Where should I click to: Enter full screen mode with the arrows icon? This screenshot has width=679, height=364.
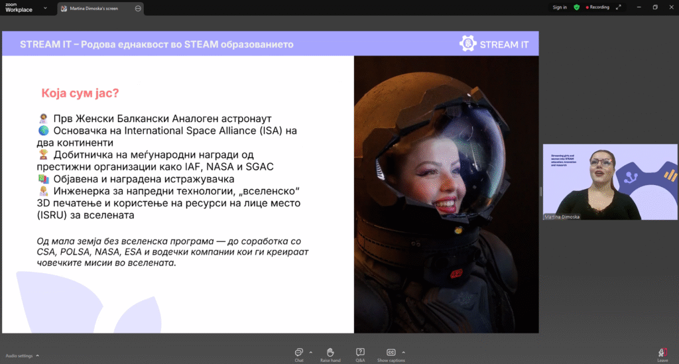[619, 7]
